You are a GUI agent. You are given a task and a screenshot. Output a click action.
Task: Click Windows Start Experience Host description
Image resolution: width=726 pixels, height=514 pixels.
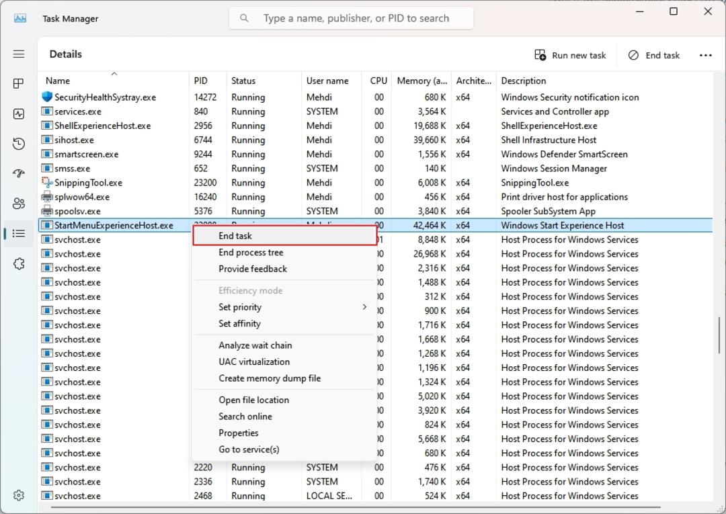click(x=563, y=225)
